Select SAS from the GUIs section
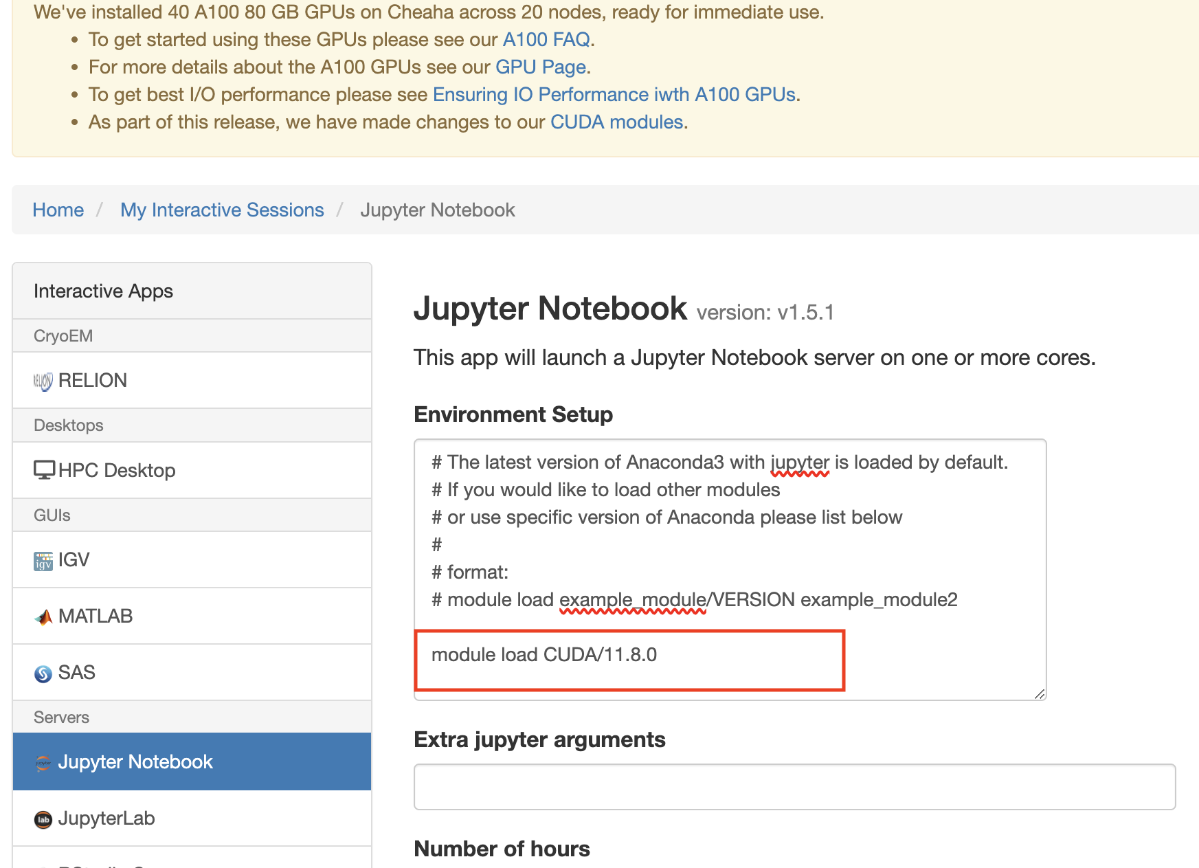This screenshot has width=1199, height=868. 77,673
